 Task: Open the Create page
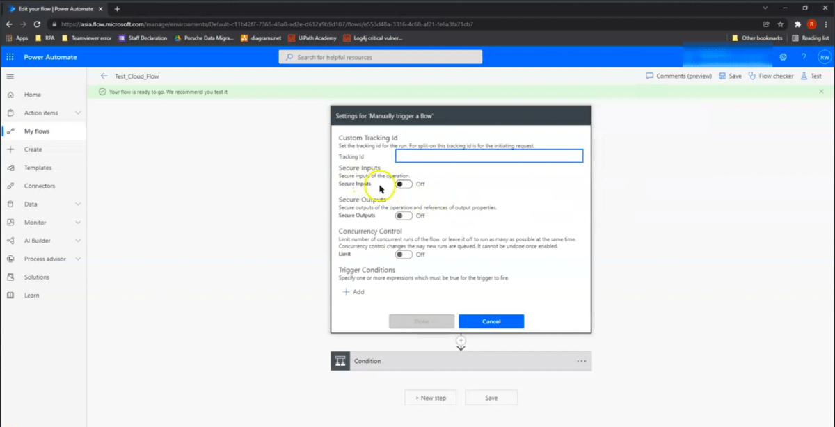click(x=33, y=150)
